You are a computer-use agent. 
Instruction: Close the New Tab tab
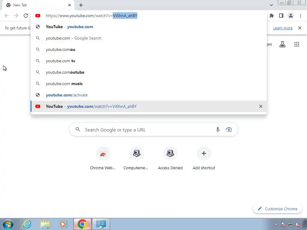[x=70, y=5]
